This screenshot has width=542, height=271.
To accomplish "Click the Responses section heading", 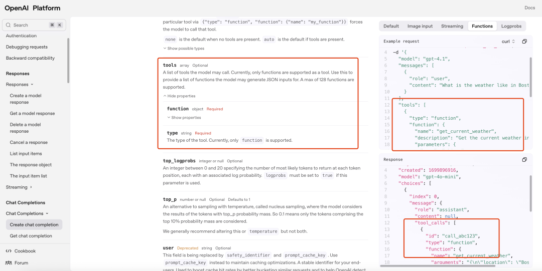I will (x=18, y=74).
